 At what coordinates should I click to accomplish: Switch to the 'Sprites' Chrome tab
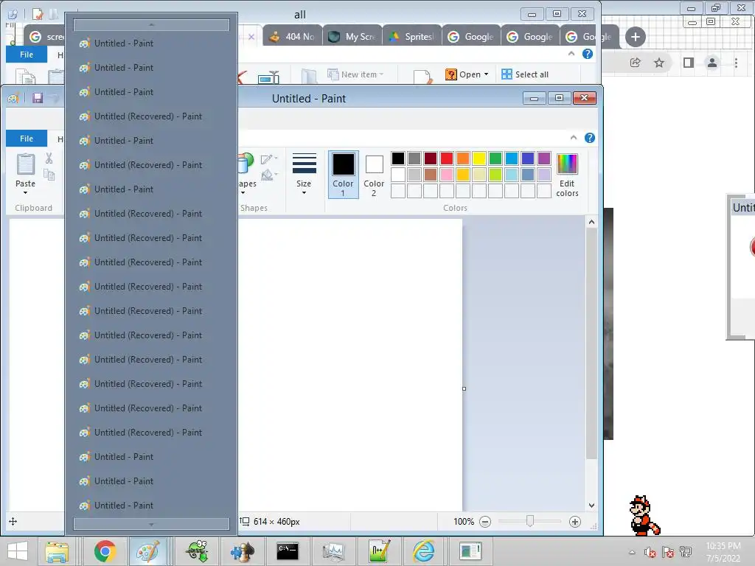coord(411,37)
